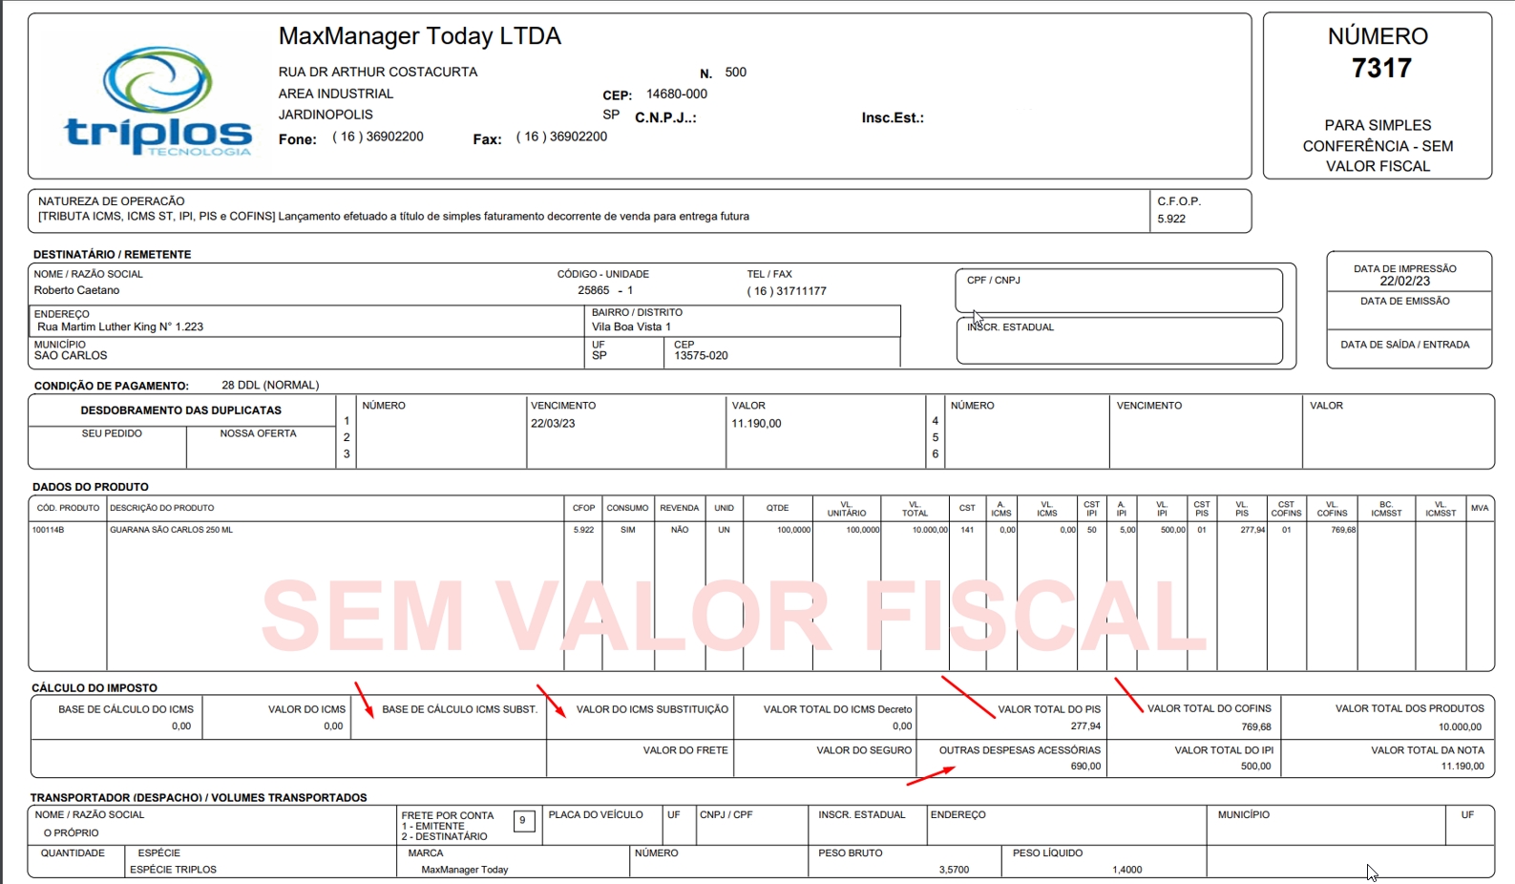
Task: Click '500,00' in the product VL. IPI column
Action: click(1173, 530)
